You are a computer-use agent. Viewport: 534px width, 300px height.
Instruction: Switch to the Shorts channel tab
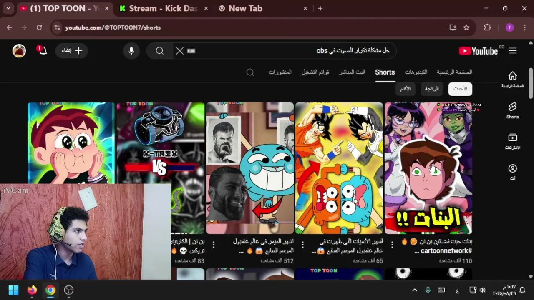(385, 72)
